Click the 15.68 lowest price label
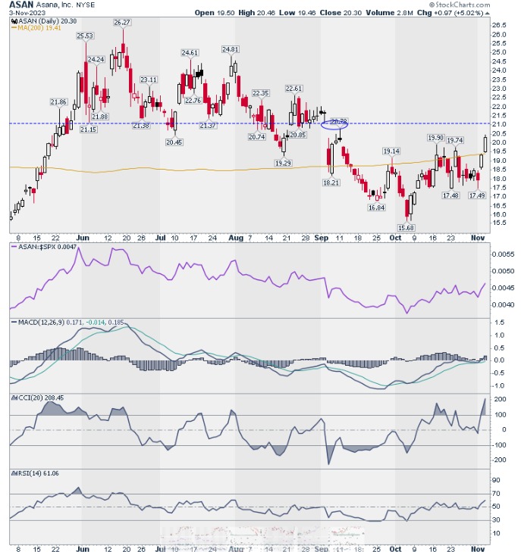Viewport: 521px width, 552px height. tap(406, 227)
